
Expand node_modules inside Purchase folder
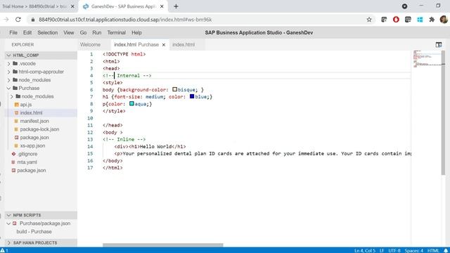pos(12,96)
